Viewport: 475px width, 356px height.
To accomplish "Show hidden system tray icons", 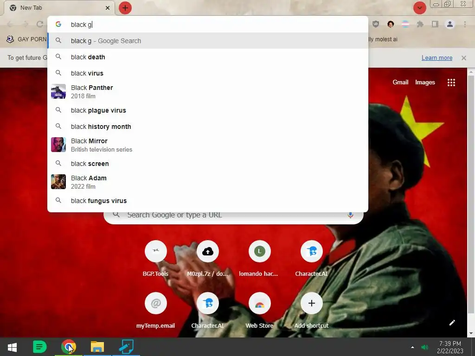I will tap(412, 347).
